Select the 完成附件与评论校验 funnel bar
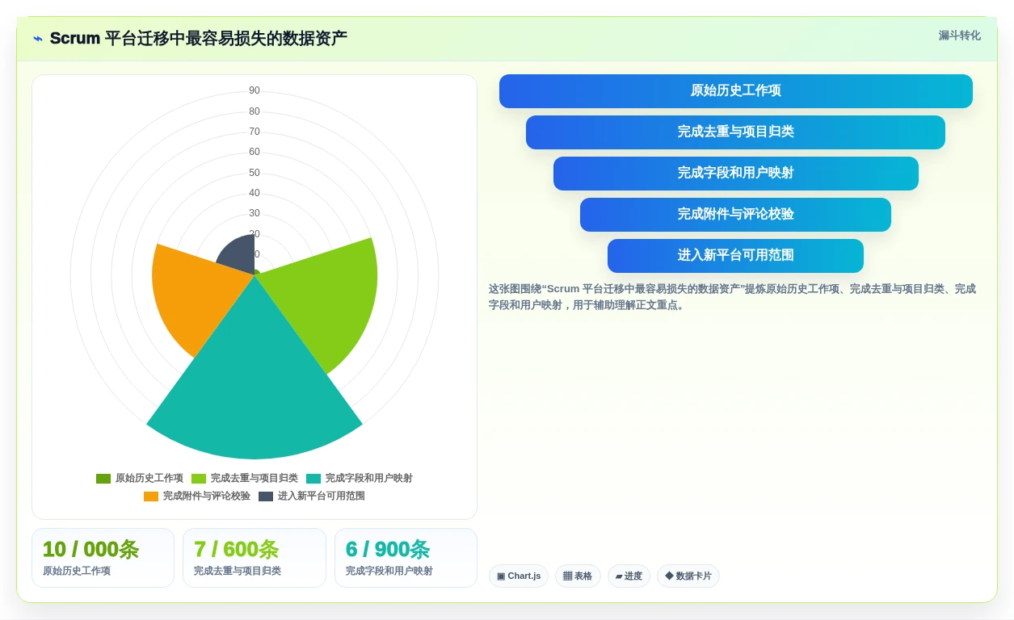This screenshot has width=1014, height=620. tap(735, 215)
